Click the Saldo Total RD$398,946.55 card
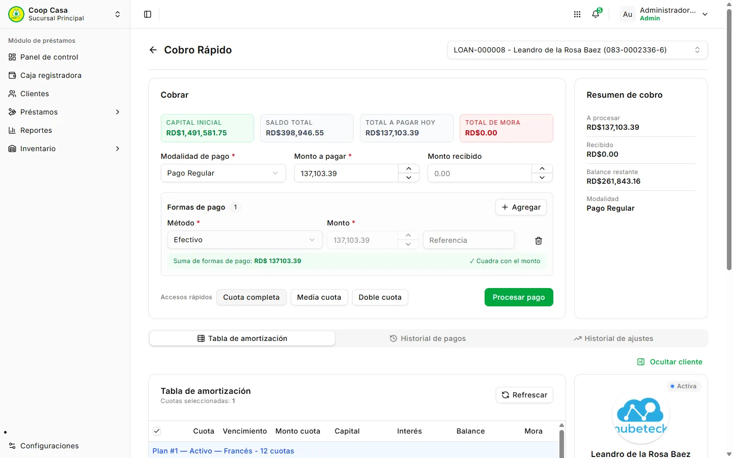 [x=307, y=128]
